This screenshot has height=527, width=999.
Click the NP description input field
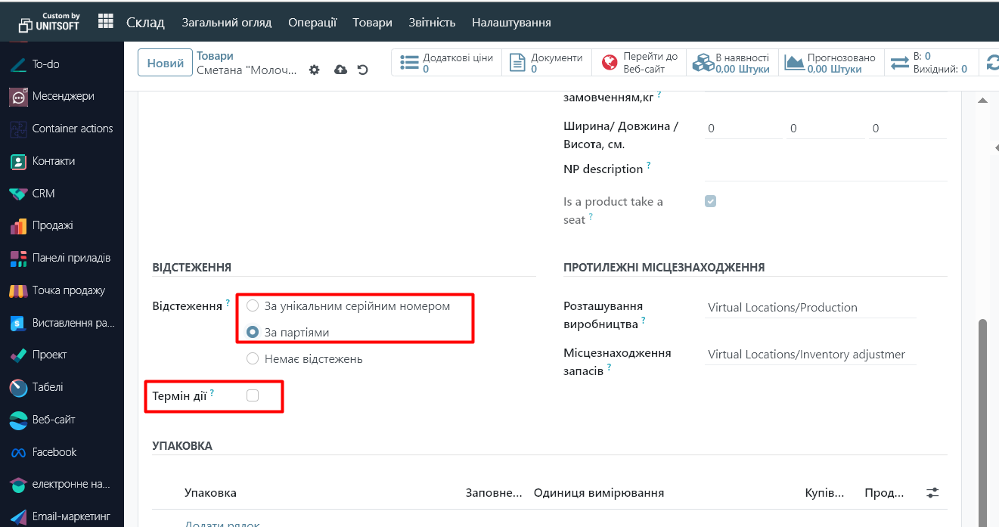(825, 169)
